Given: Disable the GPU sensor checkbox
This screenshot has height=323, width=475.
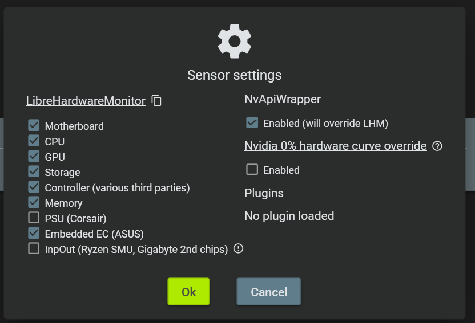Looking at the screenshot, I should point(34,156).
